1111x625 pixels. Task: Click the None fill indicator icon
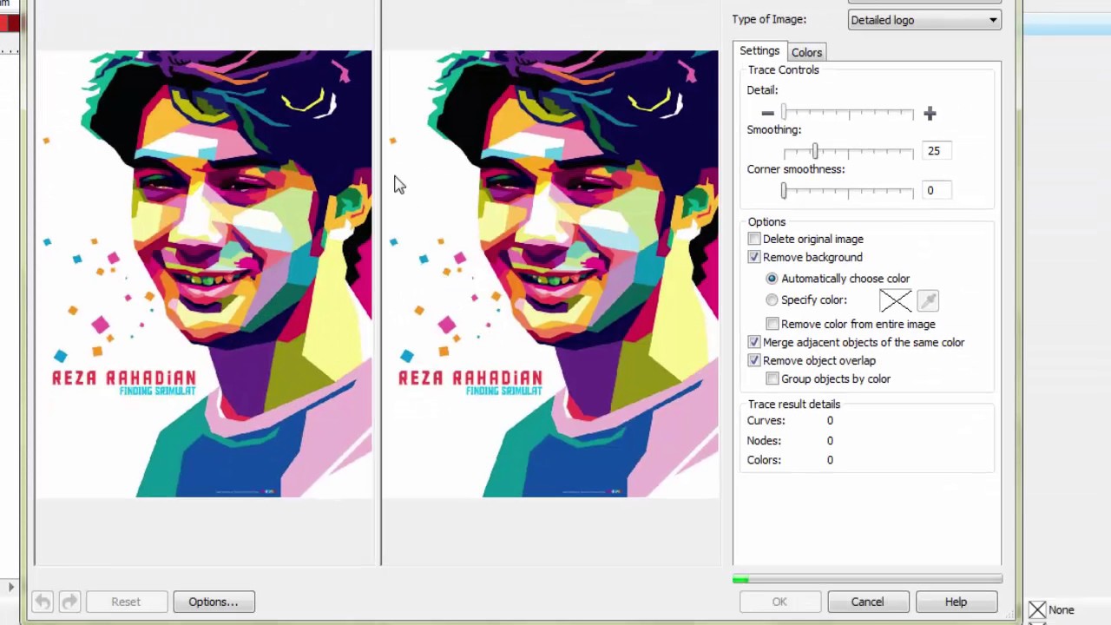(1037, 610)
